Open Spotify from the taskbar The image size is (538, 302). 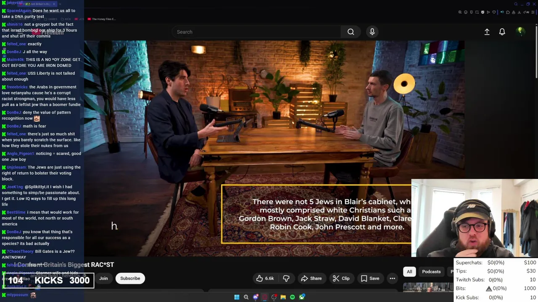(x=293, y=297)
